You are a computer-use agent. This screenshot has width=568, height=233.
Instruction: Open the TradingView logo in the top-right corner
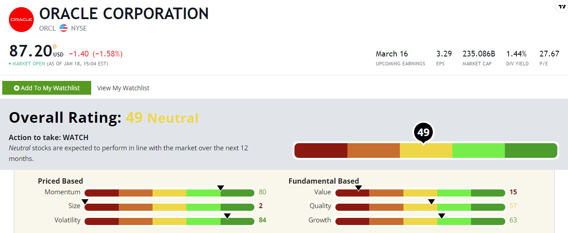tap(562, 6)
